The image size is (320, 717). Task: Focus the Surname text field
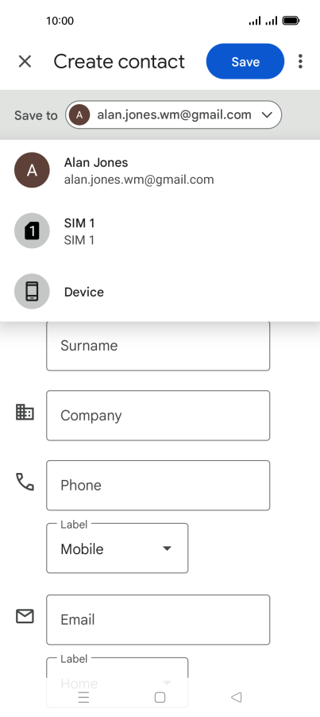pos(158,346)
